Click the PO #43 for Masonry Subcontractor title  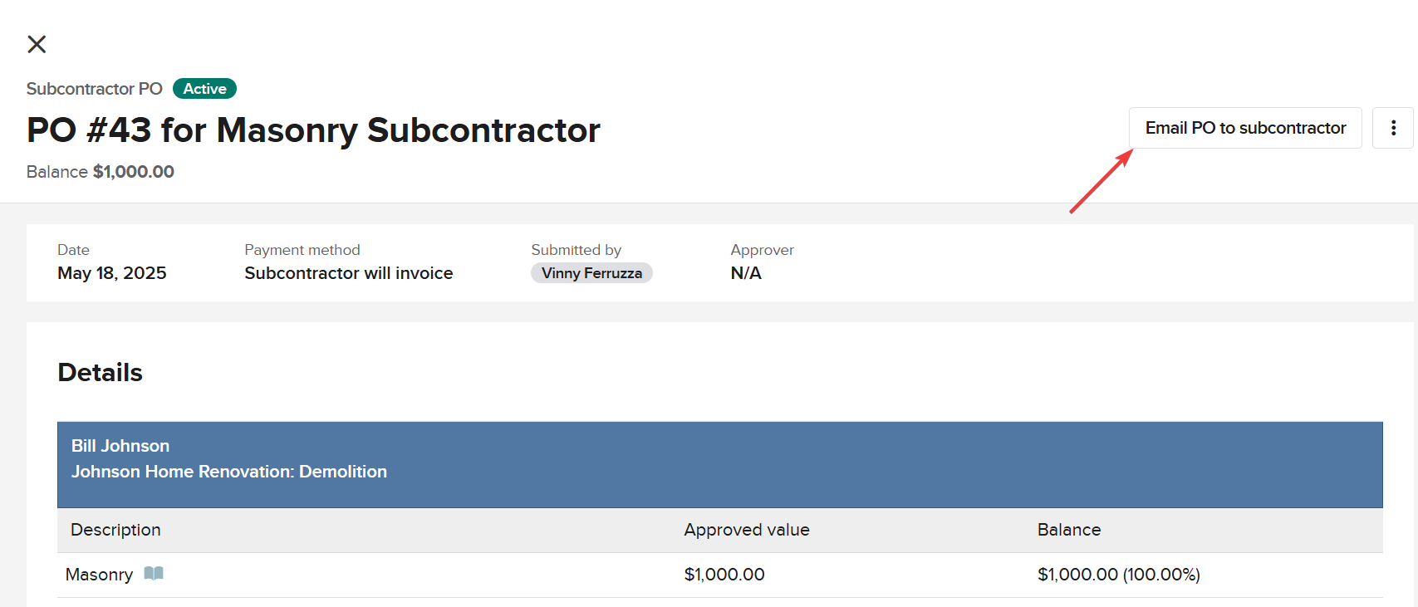[x=313, y=130]
